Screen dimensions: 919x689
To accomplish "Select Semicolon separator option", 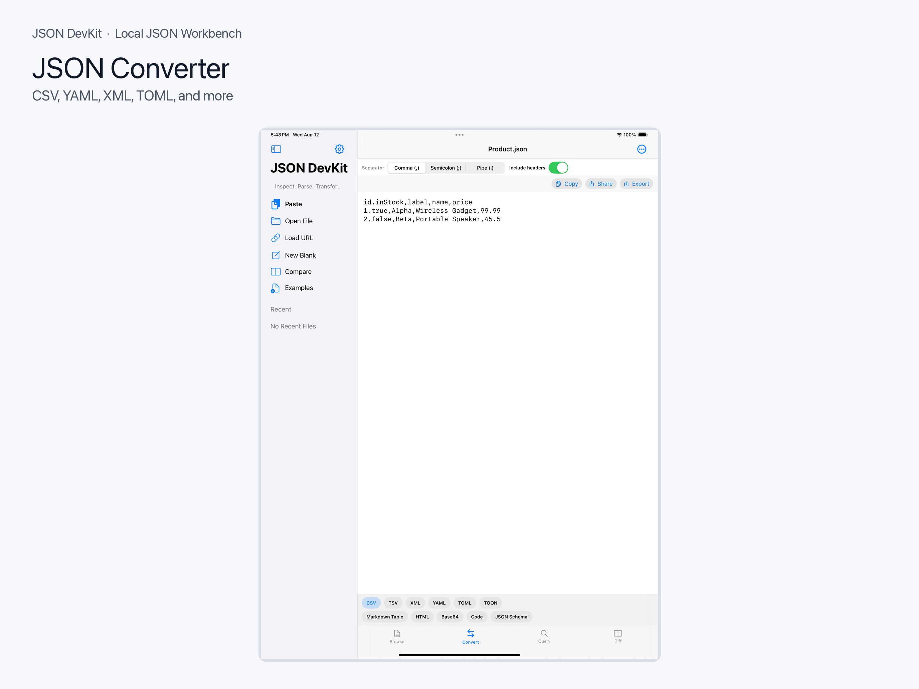I will coord(446,168).
